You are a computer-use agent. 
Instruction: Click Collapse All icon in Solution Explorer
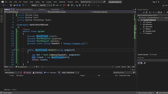click(159, 12)
